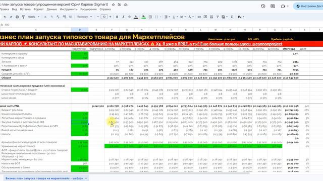Toggle italic formatting

pos(123,17)
